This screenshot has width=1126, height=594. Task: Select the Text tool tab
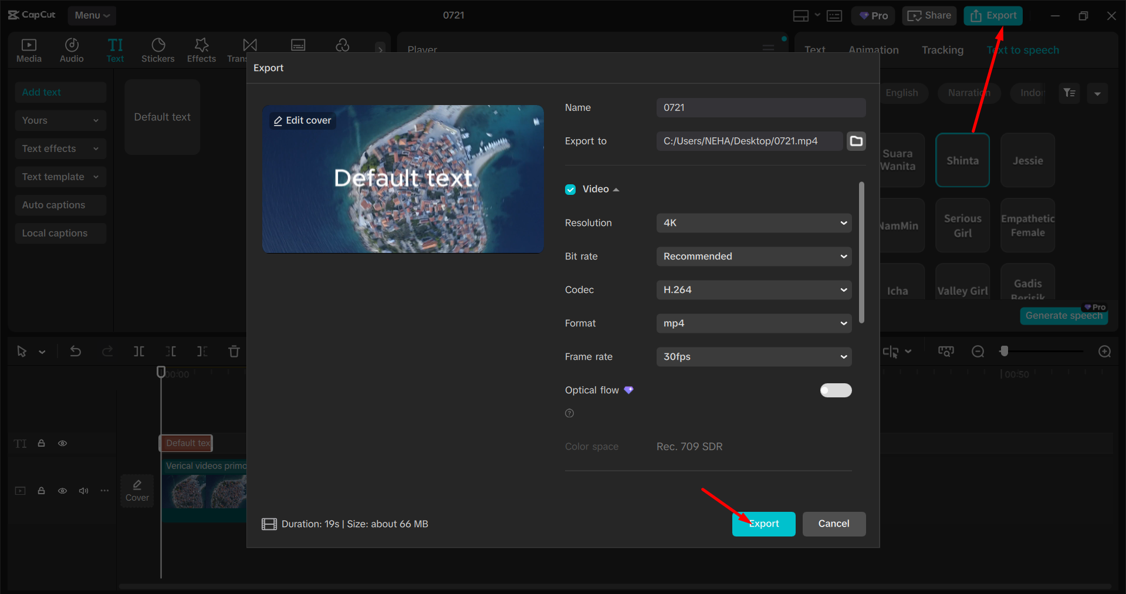[x=115, y=50]
